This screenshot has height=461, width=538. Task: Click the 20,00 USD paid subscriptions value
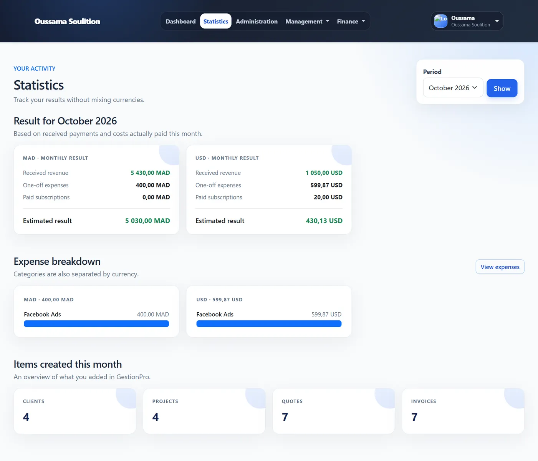point(328,197)
